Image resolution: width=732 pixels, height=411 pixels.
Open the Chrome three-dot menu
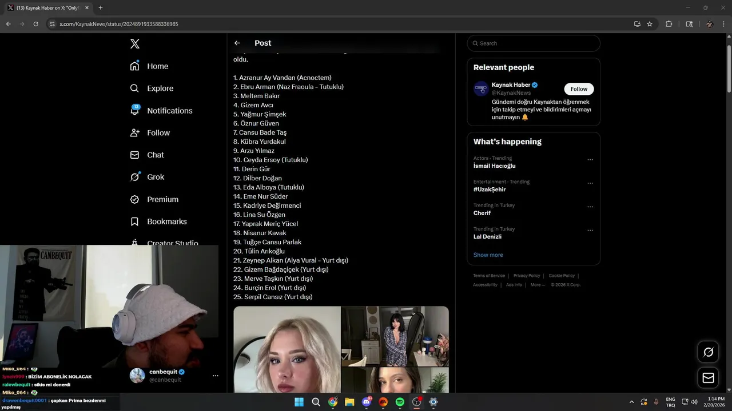pyautogui.click(x=724, y=24)
